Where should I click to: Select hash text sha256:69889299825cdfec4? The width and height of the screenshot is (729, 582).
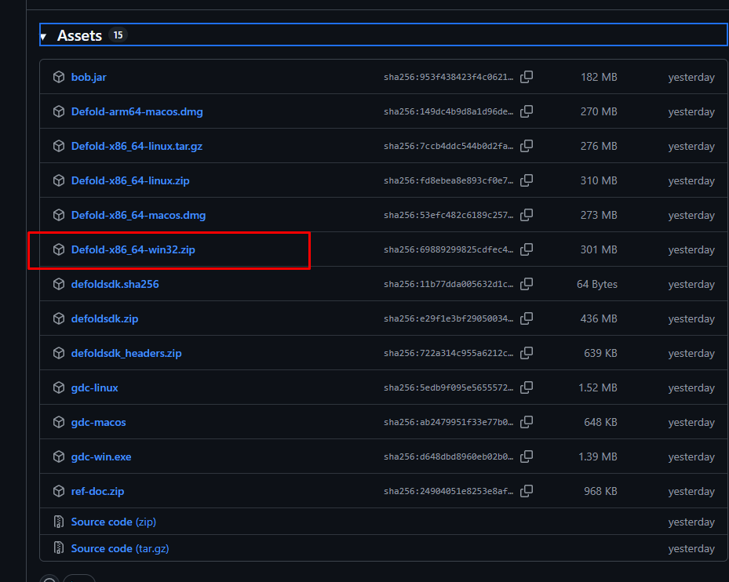tap(448, 249)
